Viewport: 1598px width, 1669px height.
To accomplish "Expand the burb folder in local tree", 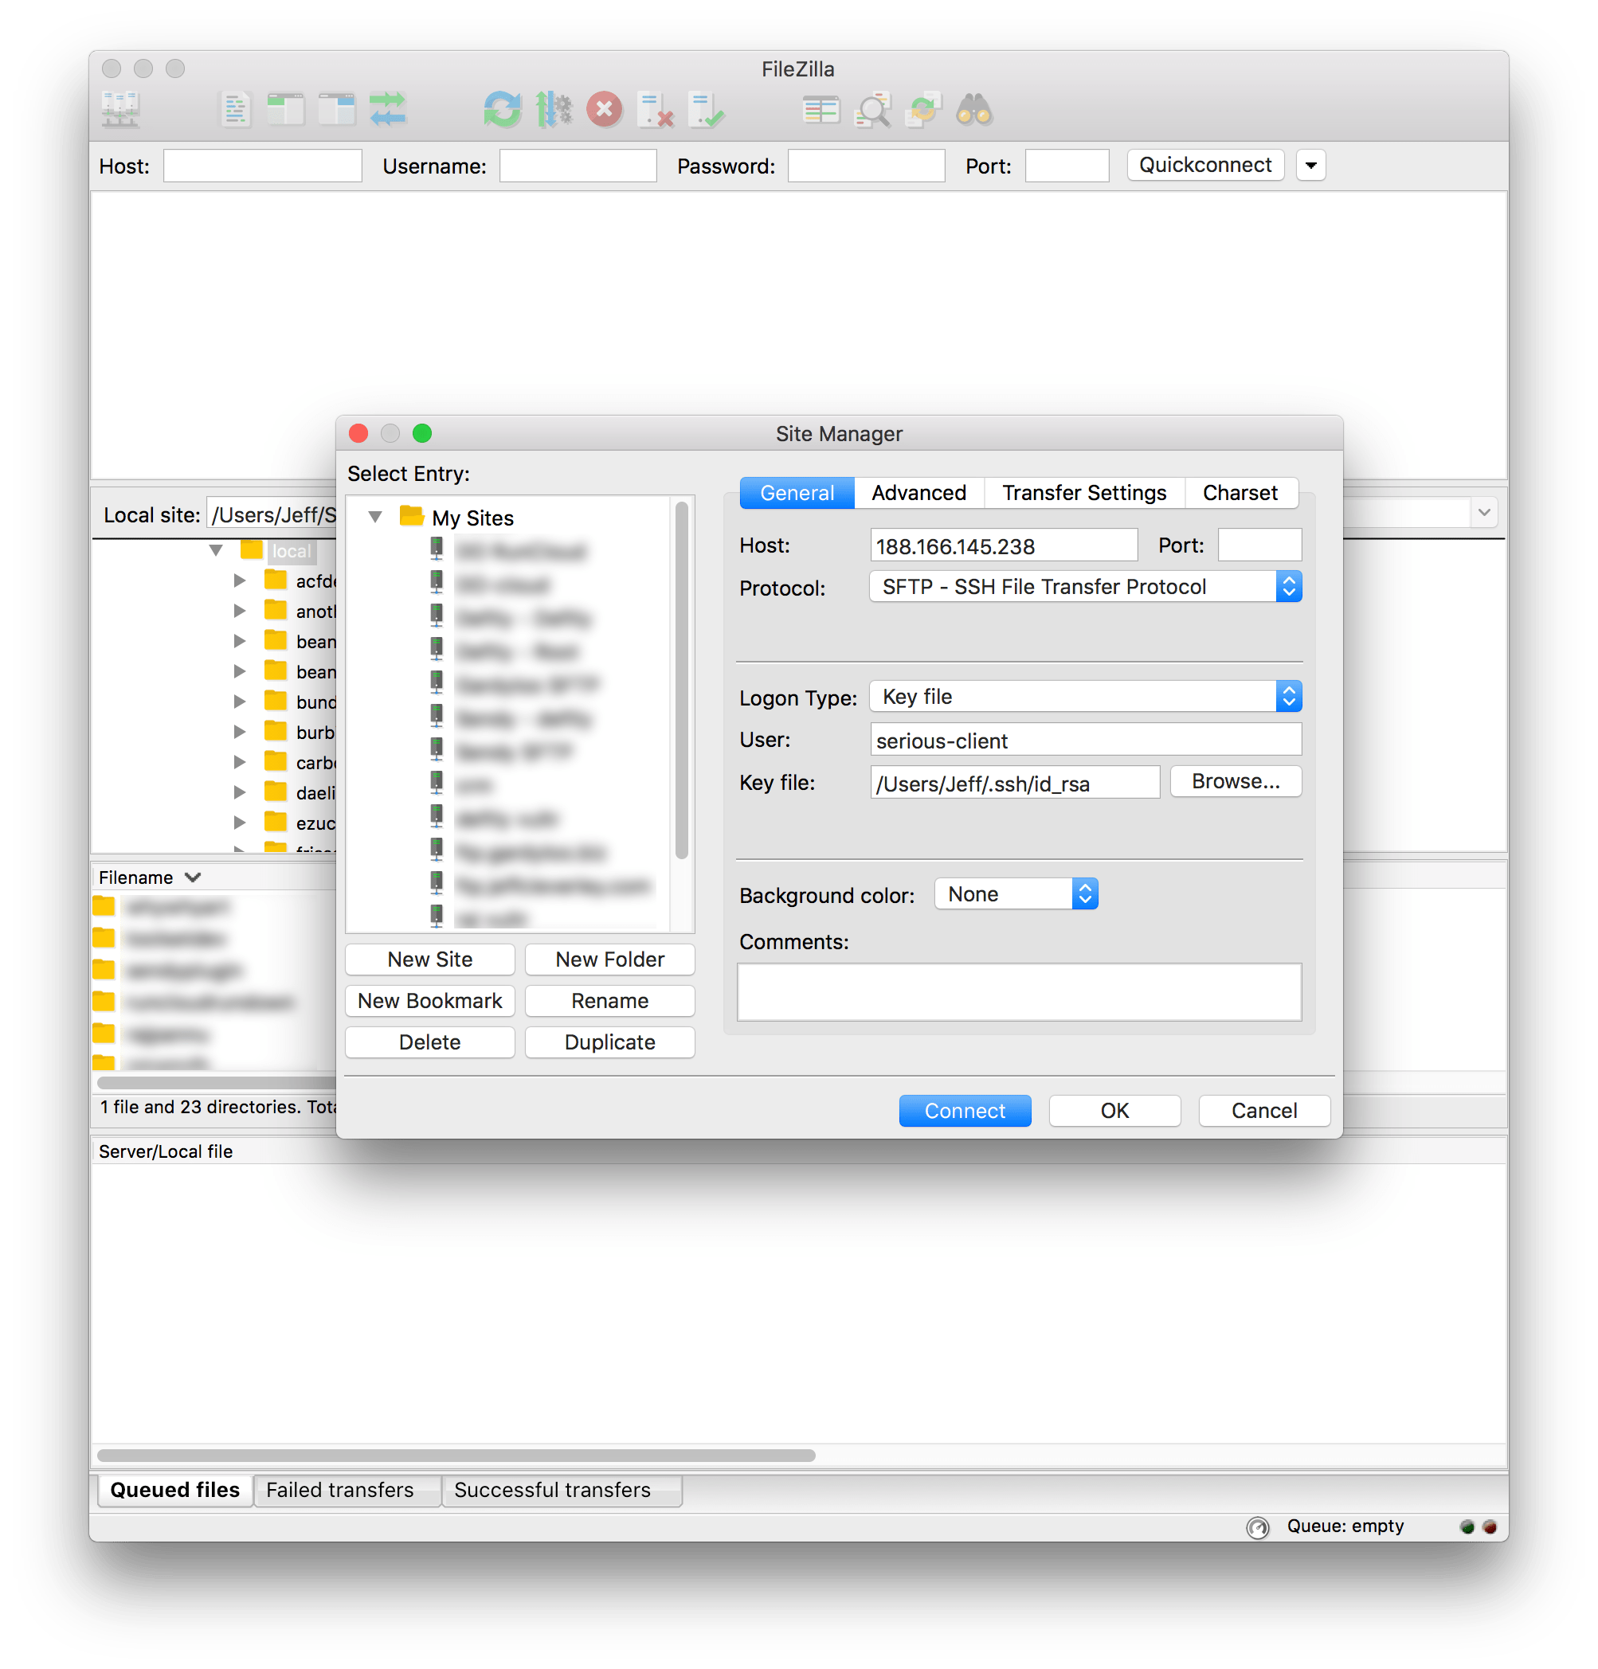I will point(239,733).
